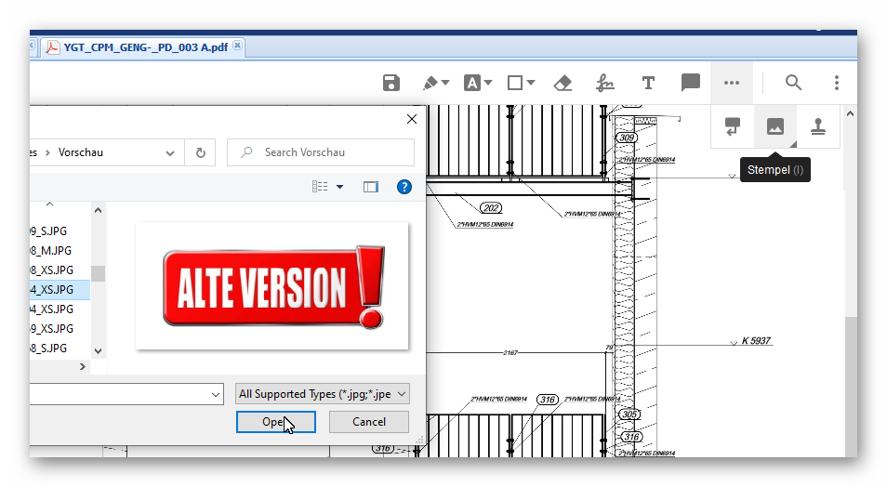Viewport: 887px width, 487px height.
Task: Open the vertical three-dot options menu
Action: [x=837, y=83]
